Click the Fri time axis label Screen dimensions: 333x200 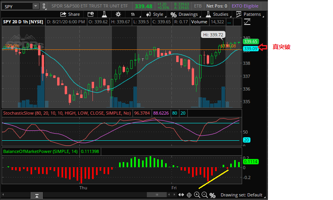[x=174, y=188]
